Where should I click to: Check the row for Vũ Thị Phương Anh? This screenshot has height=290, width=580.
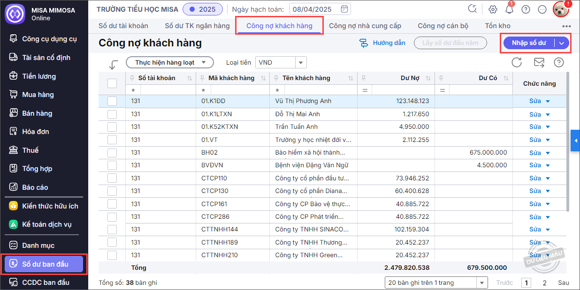[112, 101]
